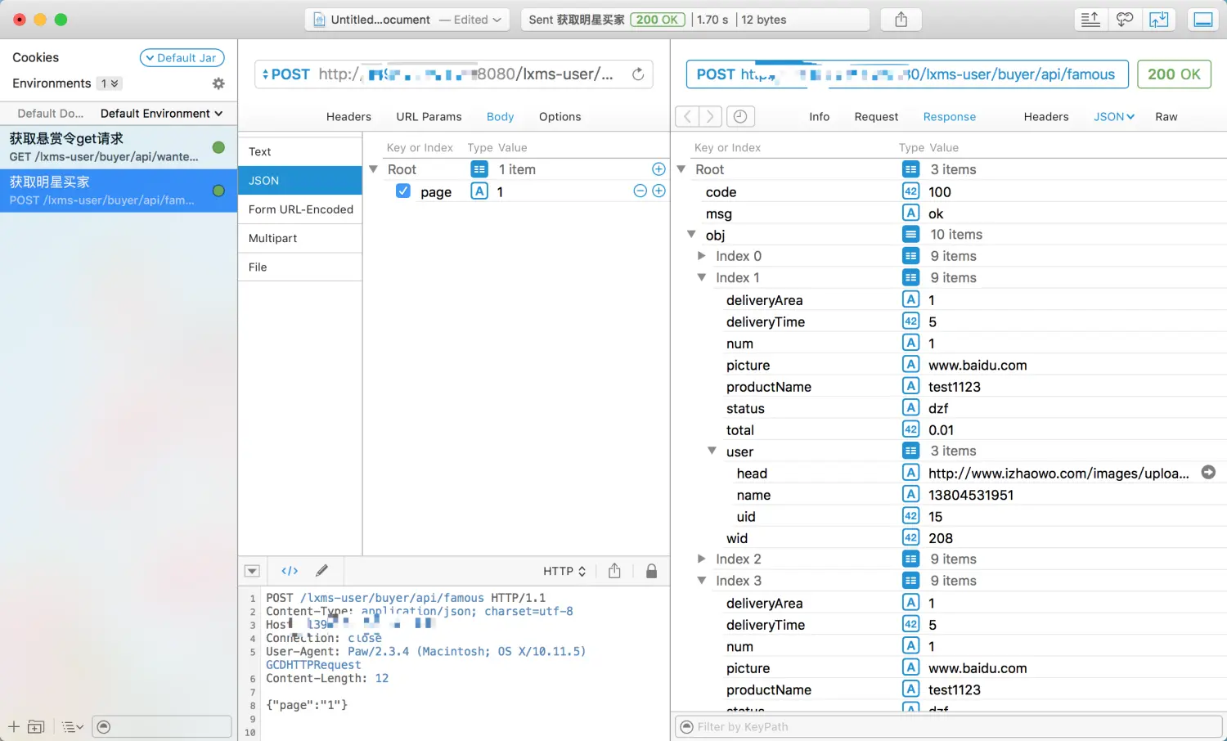Open the comments bubble icon in the toolbar

pos(1125,20)
